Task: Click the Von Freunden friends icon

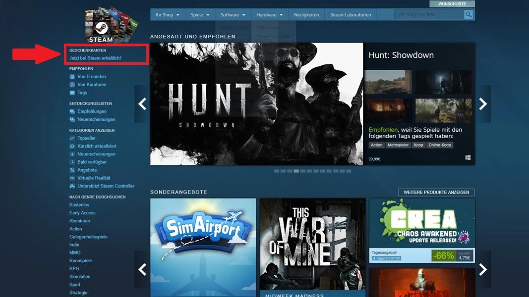Action: tap(72, 76)
